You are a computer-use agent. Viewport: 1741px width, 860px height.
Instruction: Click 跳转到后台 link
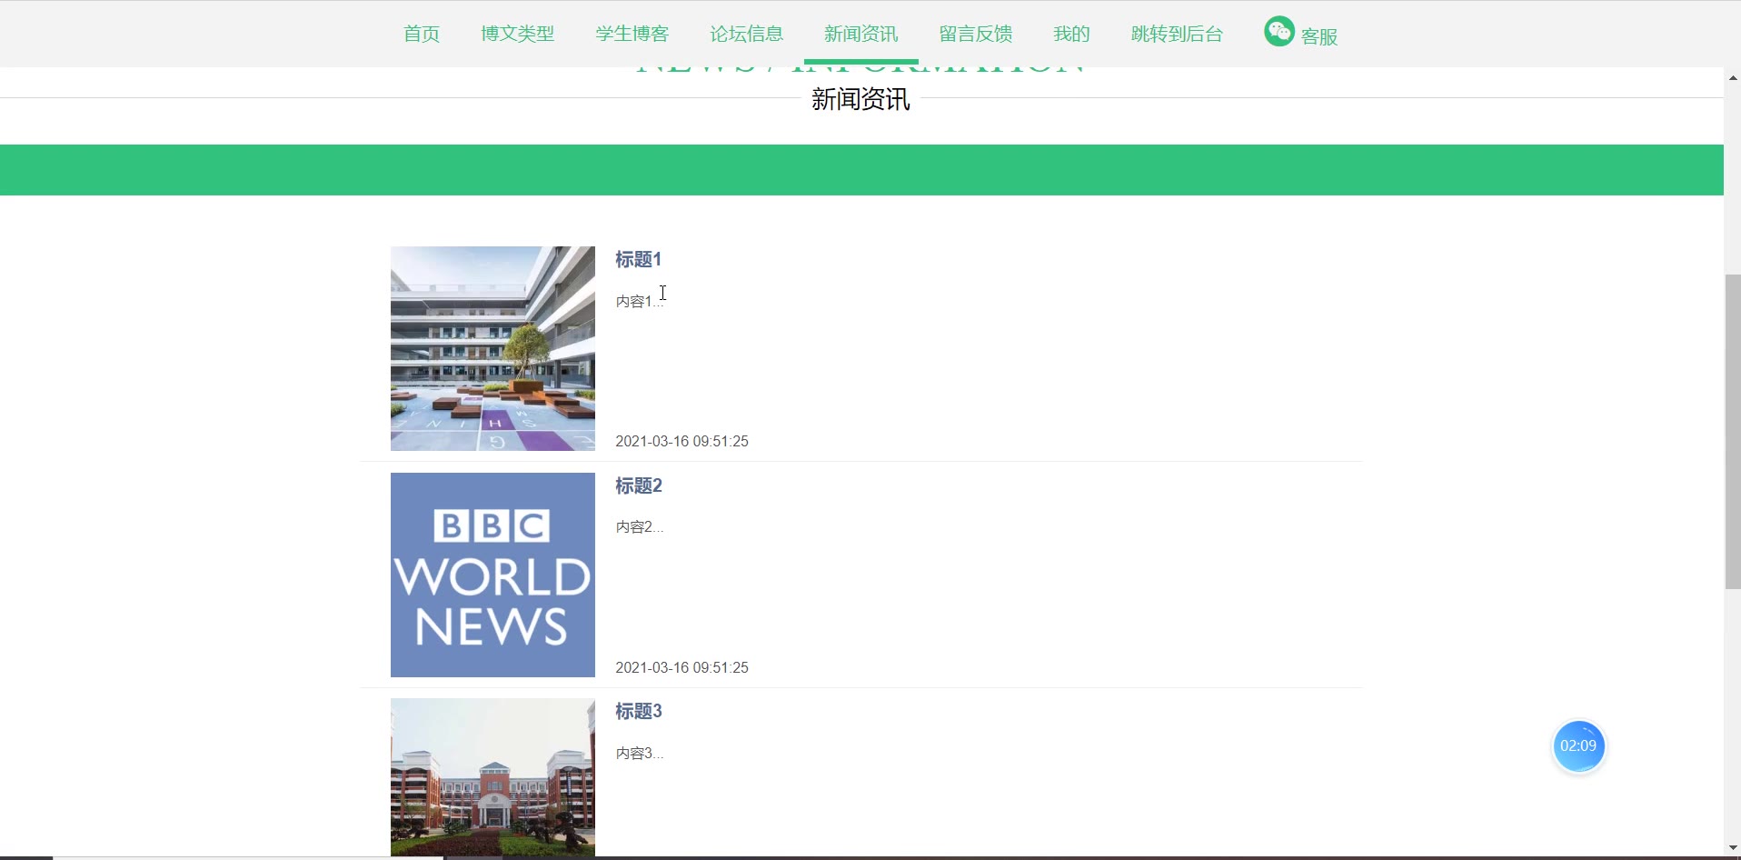1177,34
